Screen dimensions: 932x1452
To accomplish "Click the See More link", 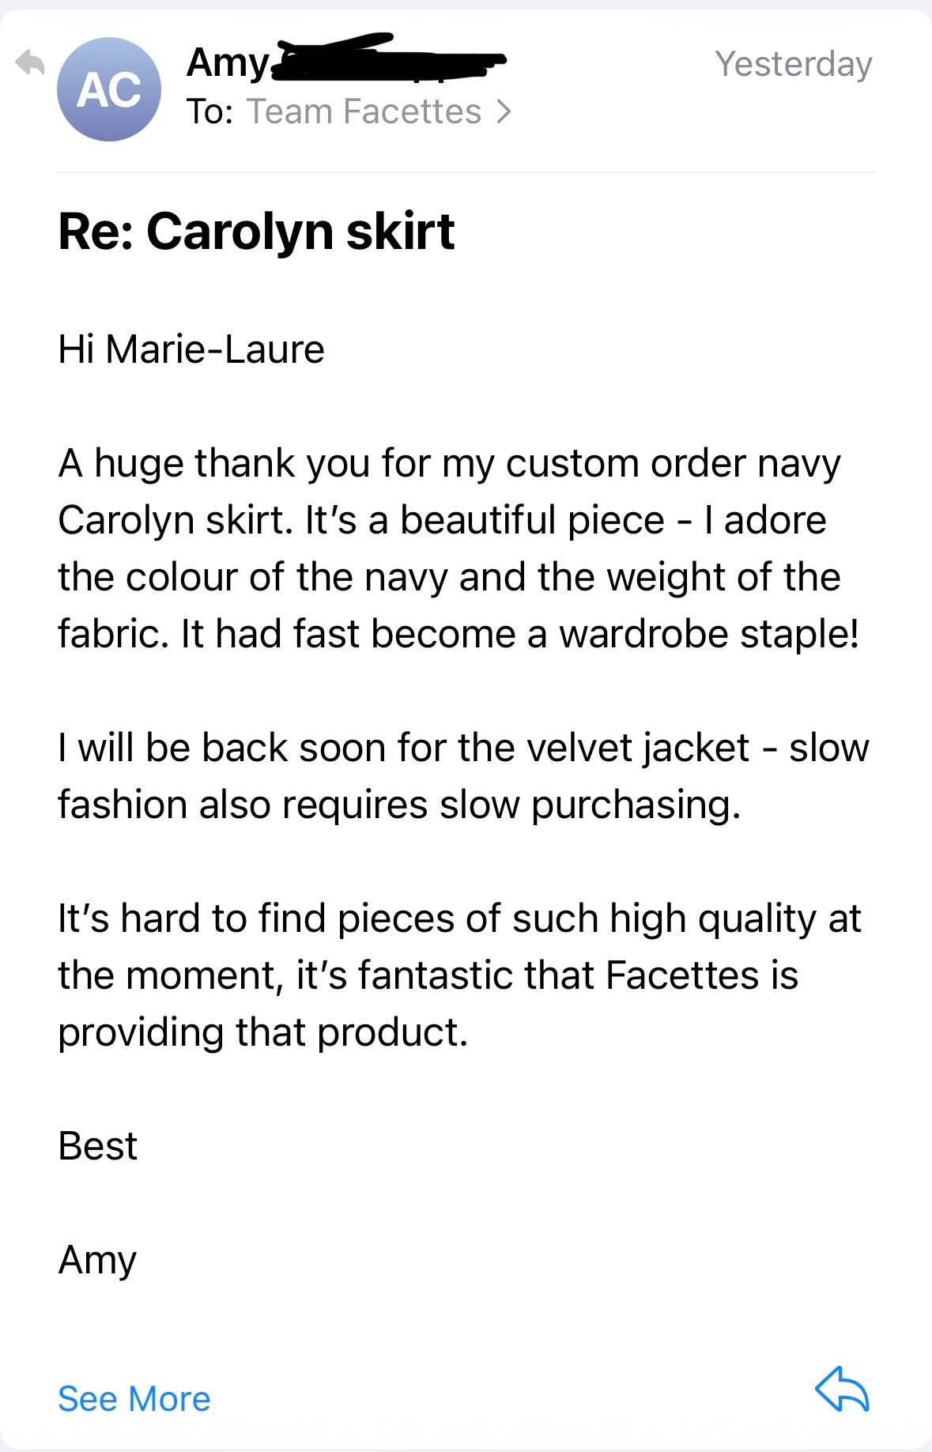I will [x=134, y=1399].
